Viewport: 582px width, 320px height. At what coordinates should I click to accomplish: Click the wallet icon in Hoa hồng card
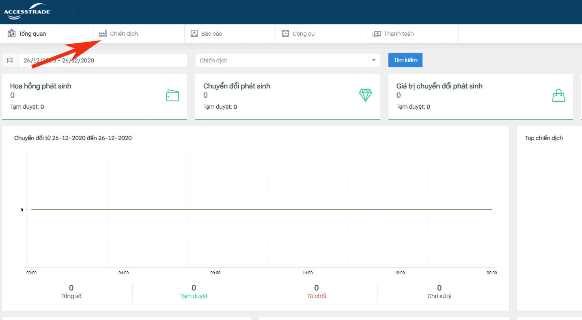[172, 96]
